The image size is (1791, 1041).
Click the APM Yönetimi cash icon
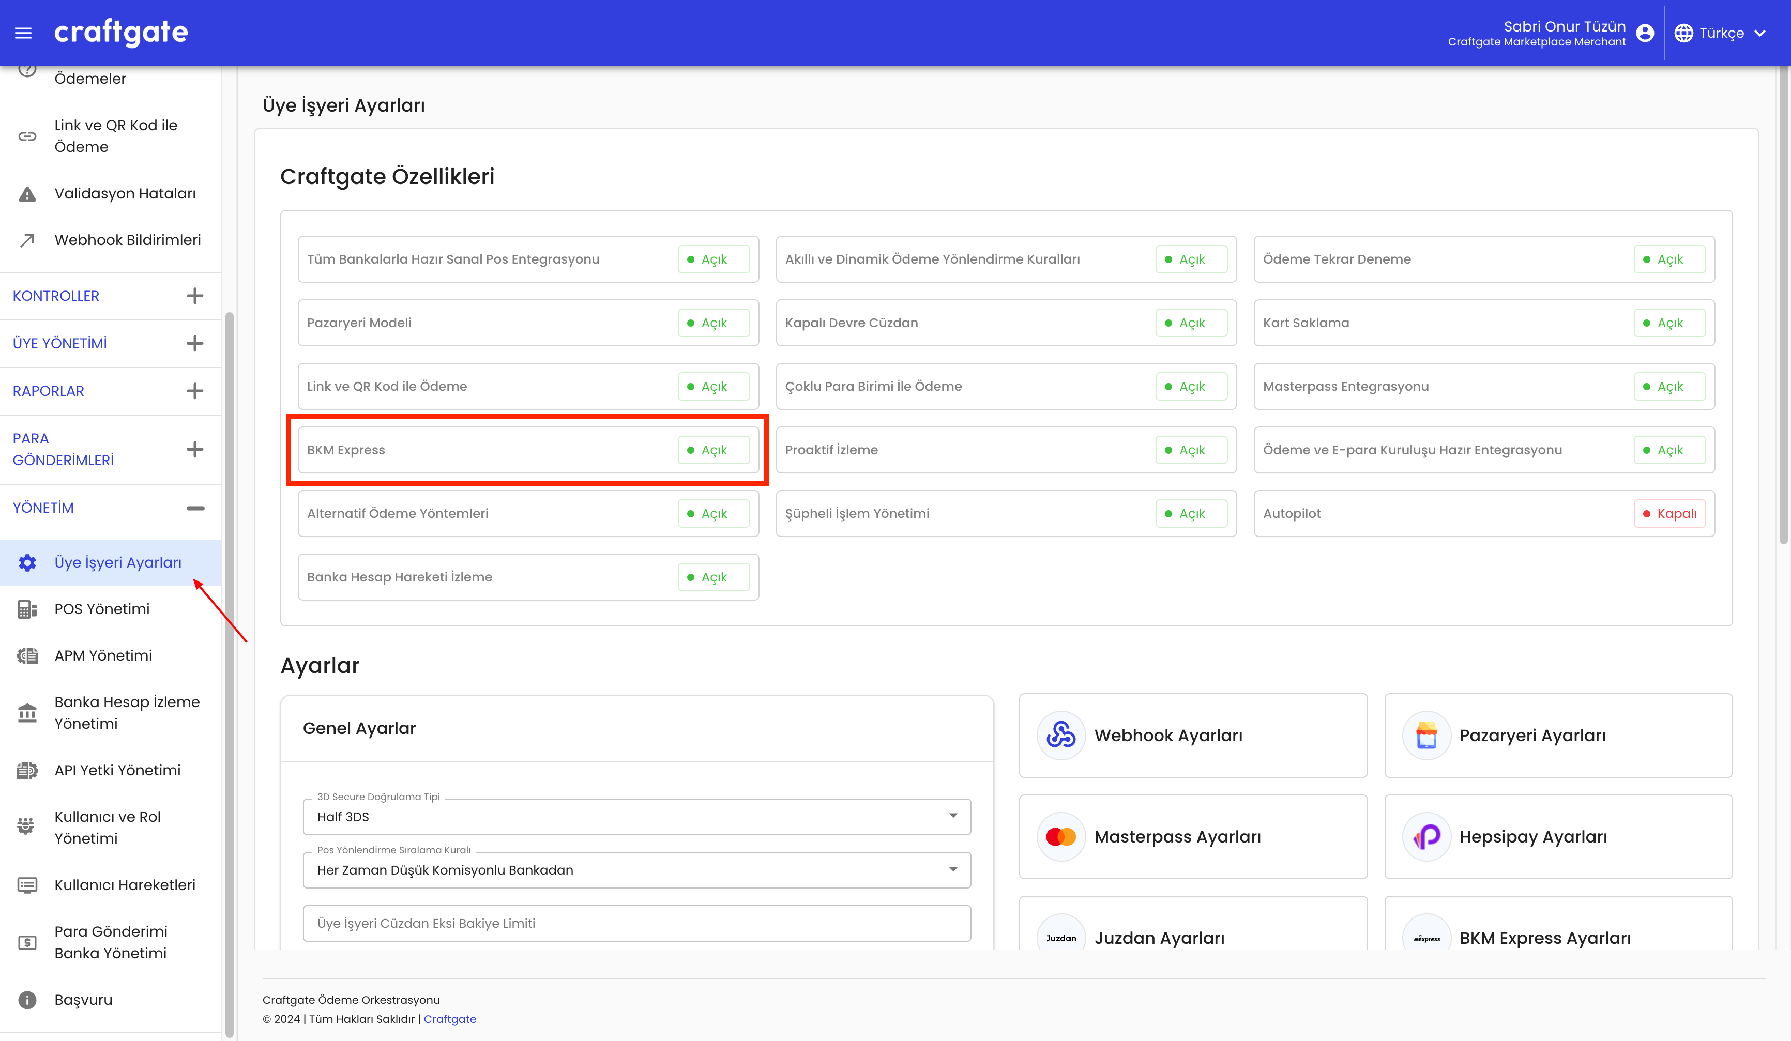[27, 655]
